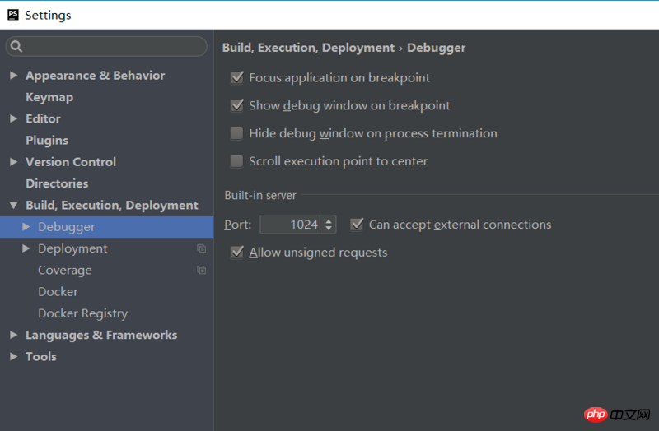This screenshot has height=431, width=659.
Task: Increase the port number with stepper
Action: pos(329,220)
